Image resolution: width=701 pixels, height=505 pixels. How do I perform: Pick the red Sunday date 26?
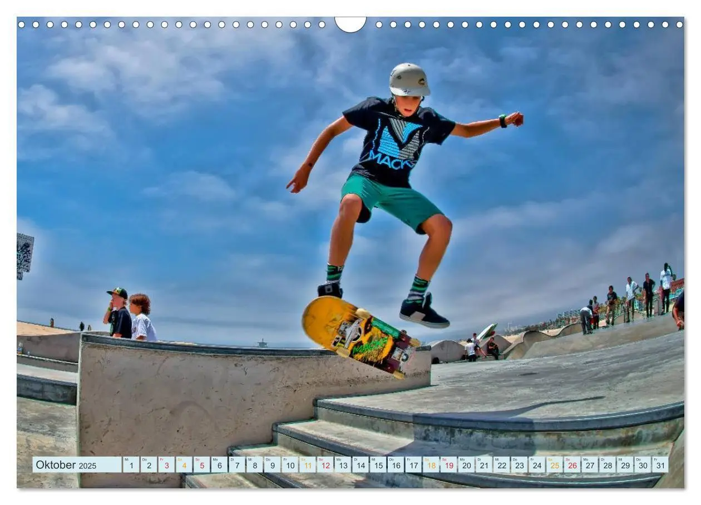pos(572,465)
